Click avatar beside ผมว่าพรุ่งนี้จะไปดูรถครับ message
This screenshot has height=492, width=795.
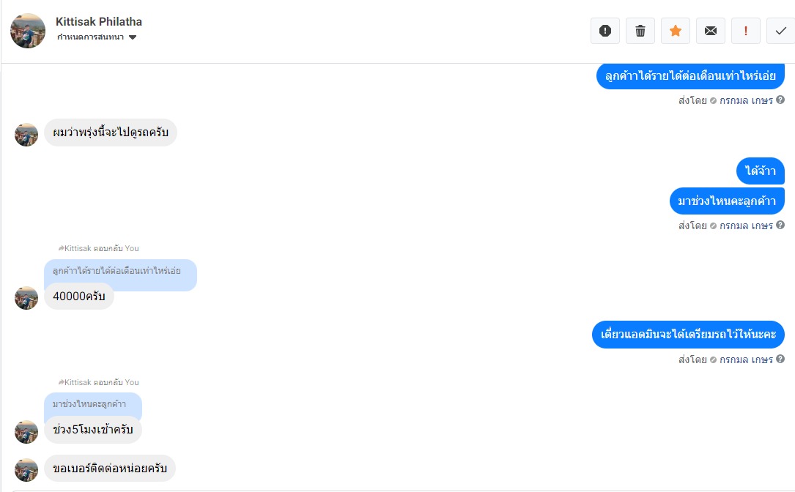click(26, 135)
